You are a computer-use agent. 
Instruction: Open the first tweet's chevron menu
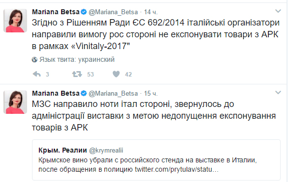click(278, 11)
